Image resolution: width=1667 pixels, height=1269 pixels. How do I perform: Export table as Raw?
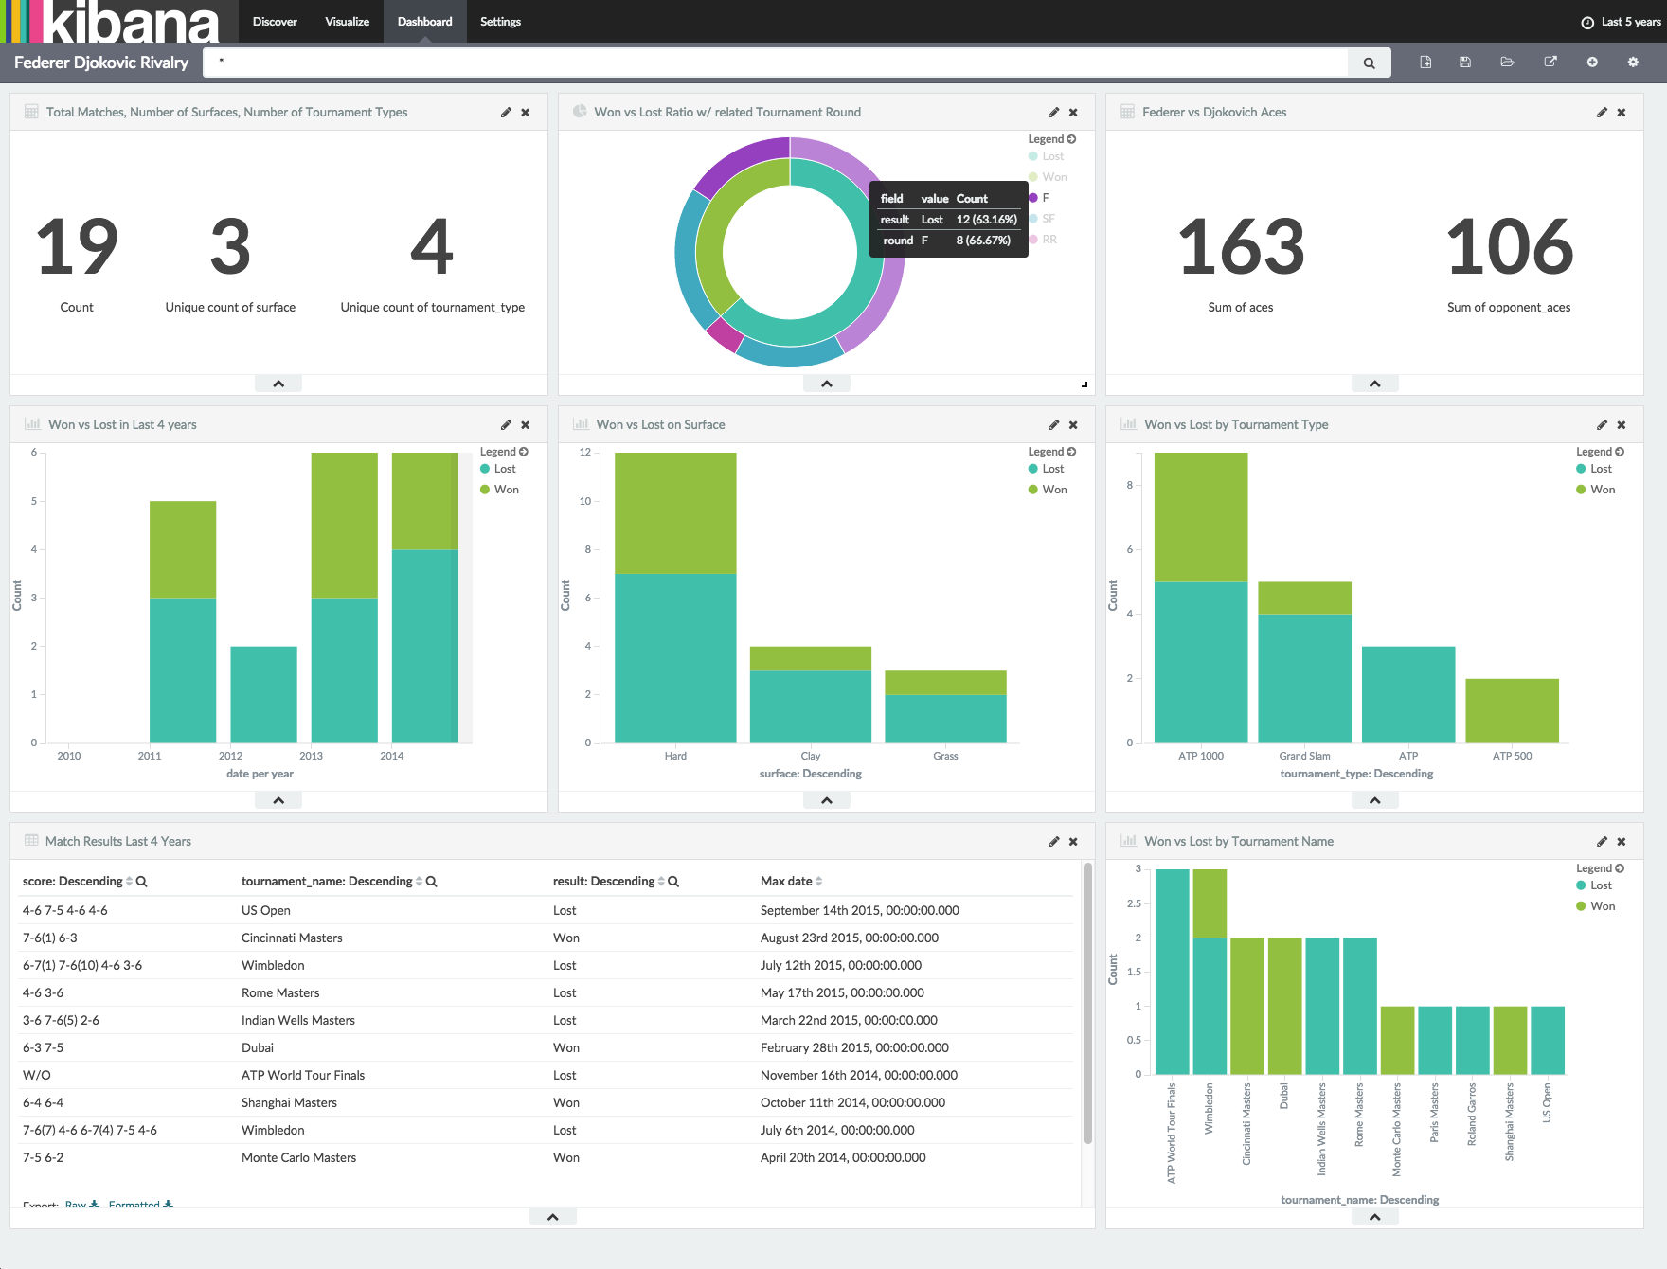pos(82,1205)
